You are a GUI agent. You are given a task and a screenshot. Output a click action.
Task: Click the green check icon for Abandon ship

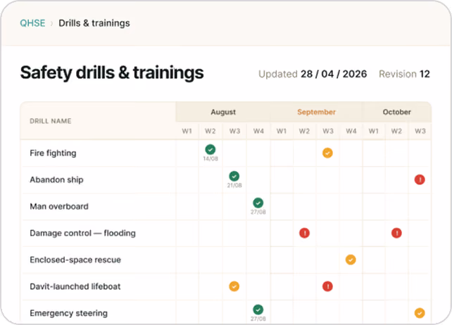[234, 176]
